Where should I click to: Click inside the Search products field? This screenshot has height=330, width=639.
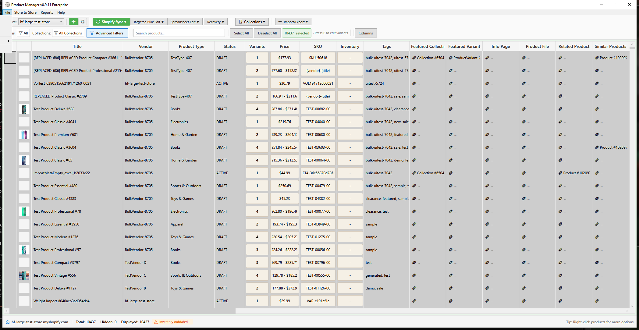tap(179, 33)
